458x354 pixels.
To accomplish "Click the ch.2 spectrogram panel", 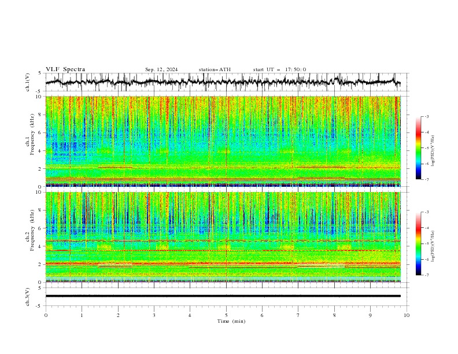I will (223, 237).
